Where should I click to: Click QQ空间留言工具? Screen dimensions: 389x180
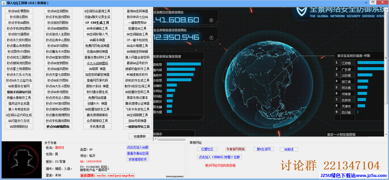pyautogui.click(x=137, y=34)
